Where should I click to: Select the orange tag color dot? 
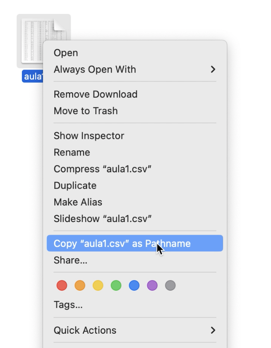click(80, 286)
